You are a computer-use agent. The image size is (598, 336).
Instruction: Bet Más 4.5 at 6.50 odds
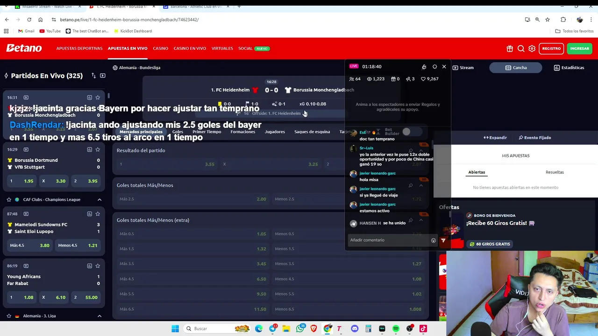192,279
